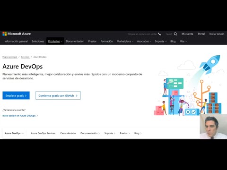Open the Portal link
The width and height of the screenshot is (227, 170).
pos(201,34)
